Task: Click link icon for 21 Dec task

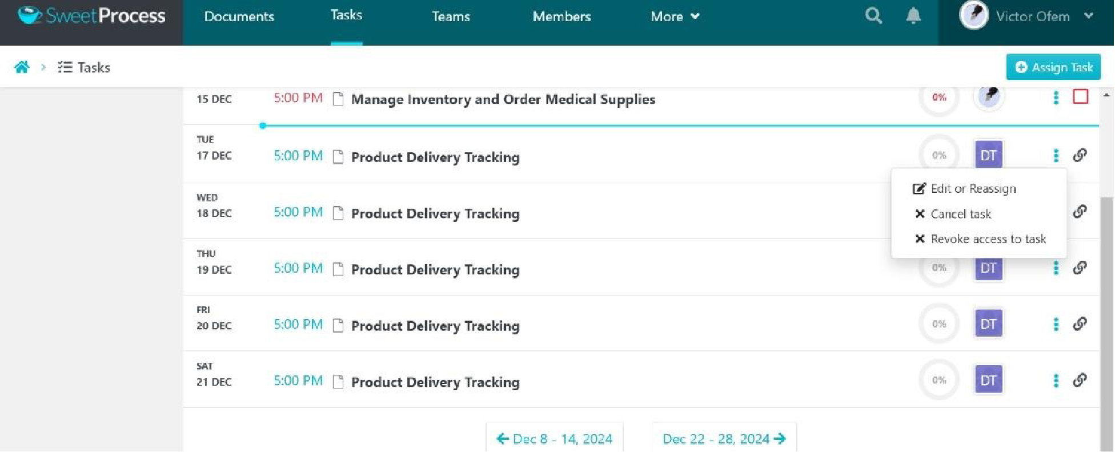Action: pos(1079,380)
